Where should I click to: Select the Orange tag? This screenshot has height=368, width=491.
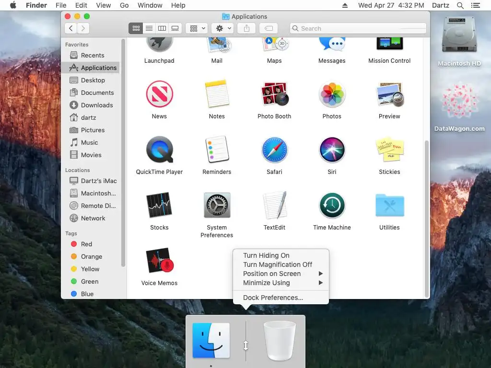[x=91, y=257]
